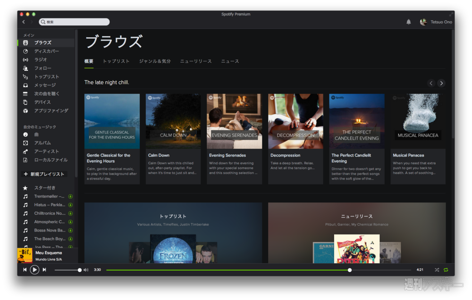Show previous late night chill playlists

coord(431,83)
